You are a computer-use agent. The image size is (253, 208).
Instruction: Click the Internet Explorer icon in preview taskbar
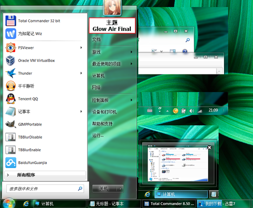point(148,194)
